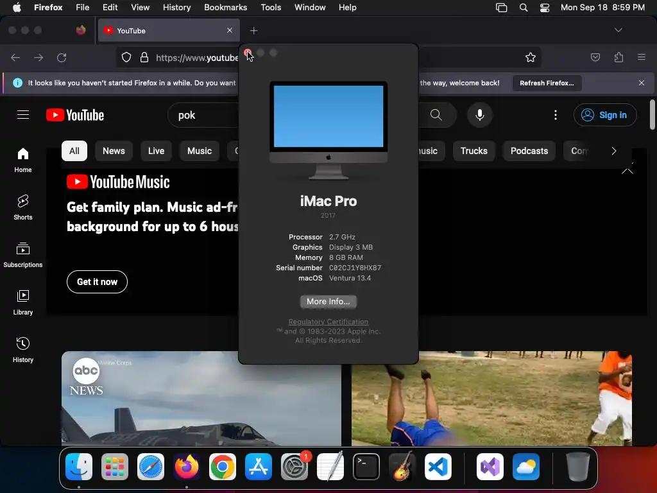The image size is (657, 493).
Task: Dismiss the Refresh Firefox notification bar
Action: coord(642,83)
